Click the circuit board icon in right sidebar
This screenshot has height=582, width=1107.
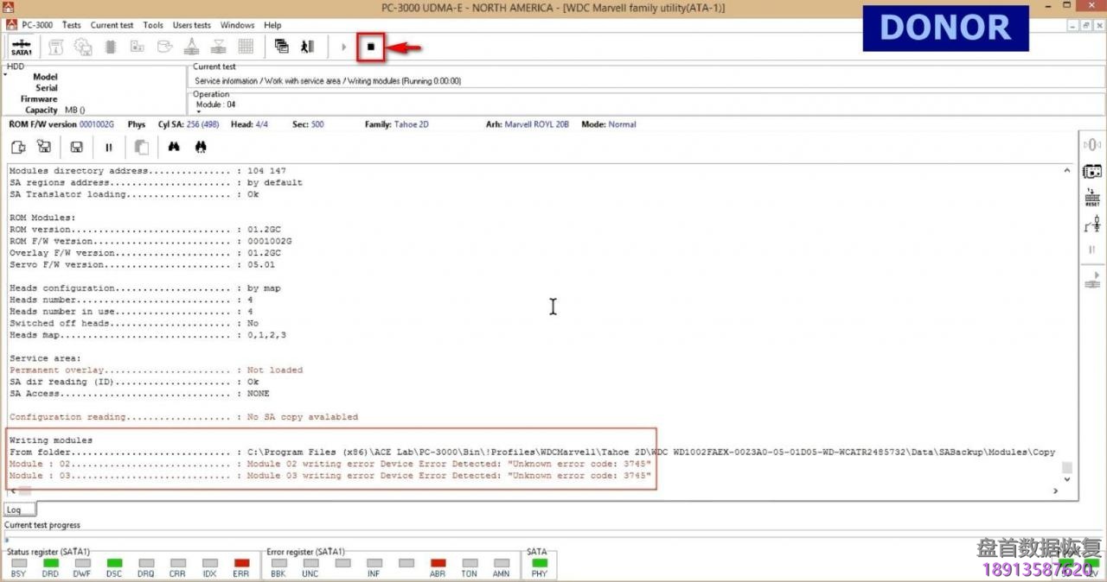pos(1092,171)
